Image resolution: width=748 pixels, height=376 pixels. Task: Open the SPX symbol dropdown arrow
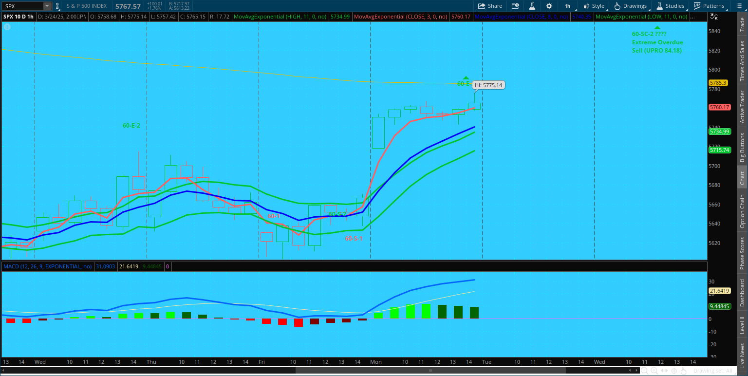tap(47, 6)
